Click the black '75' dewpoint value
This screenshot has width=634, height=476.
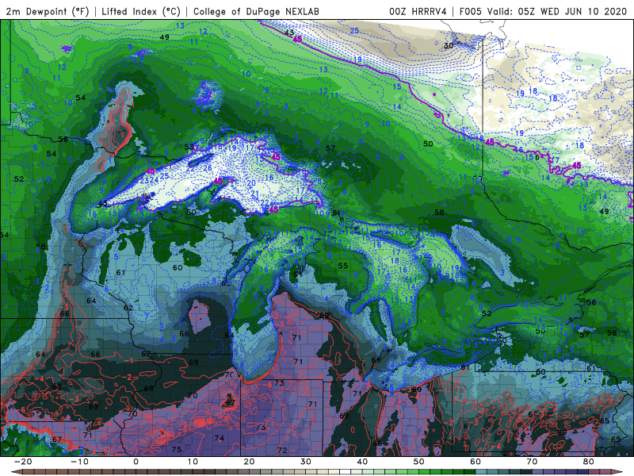point(177,449)
